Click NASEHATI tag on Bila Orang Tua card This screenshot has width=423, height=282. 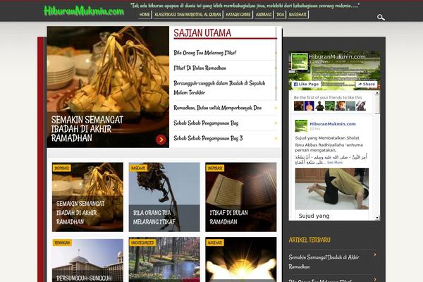point(138,168)
